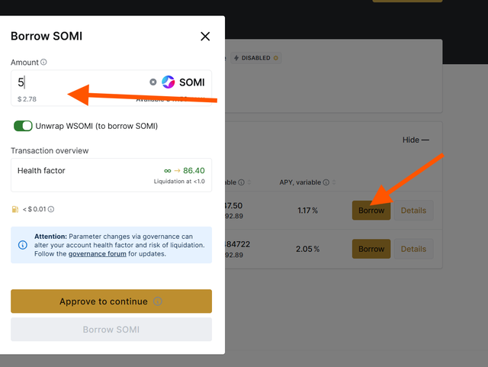The width and height of the screenshot is (488, 367).
Task: Collapse the section with Hide
Action: (x=416, y=140)
